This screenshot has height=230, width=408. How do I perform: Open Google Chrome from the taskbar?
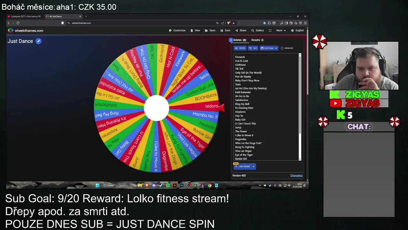[x=209, y=185]
